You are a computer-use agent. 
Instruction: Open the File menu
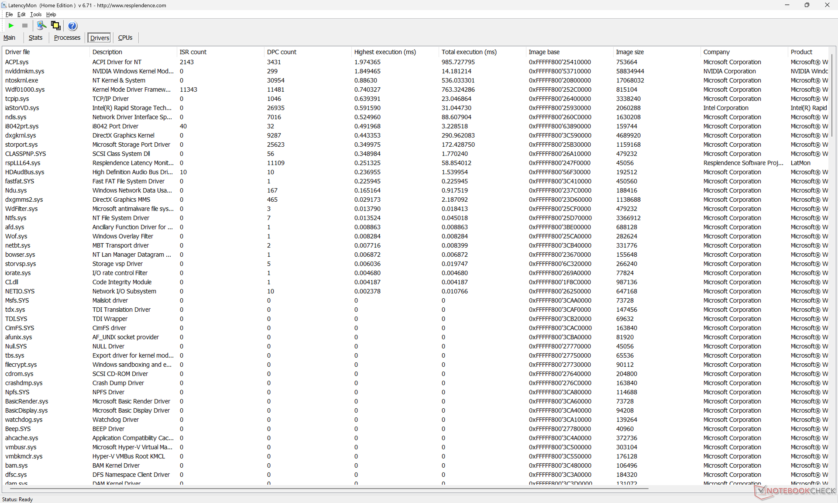coord(9,14)
